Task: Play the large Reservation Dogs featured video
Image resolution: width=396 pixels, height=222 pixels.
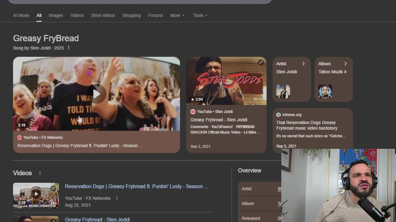Action: [97, 94]
